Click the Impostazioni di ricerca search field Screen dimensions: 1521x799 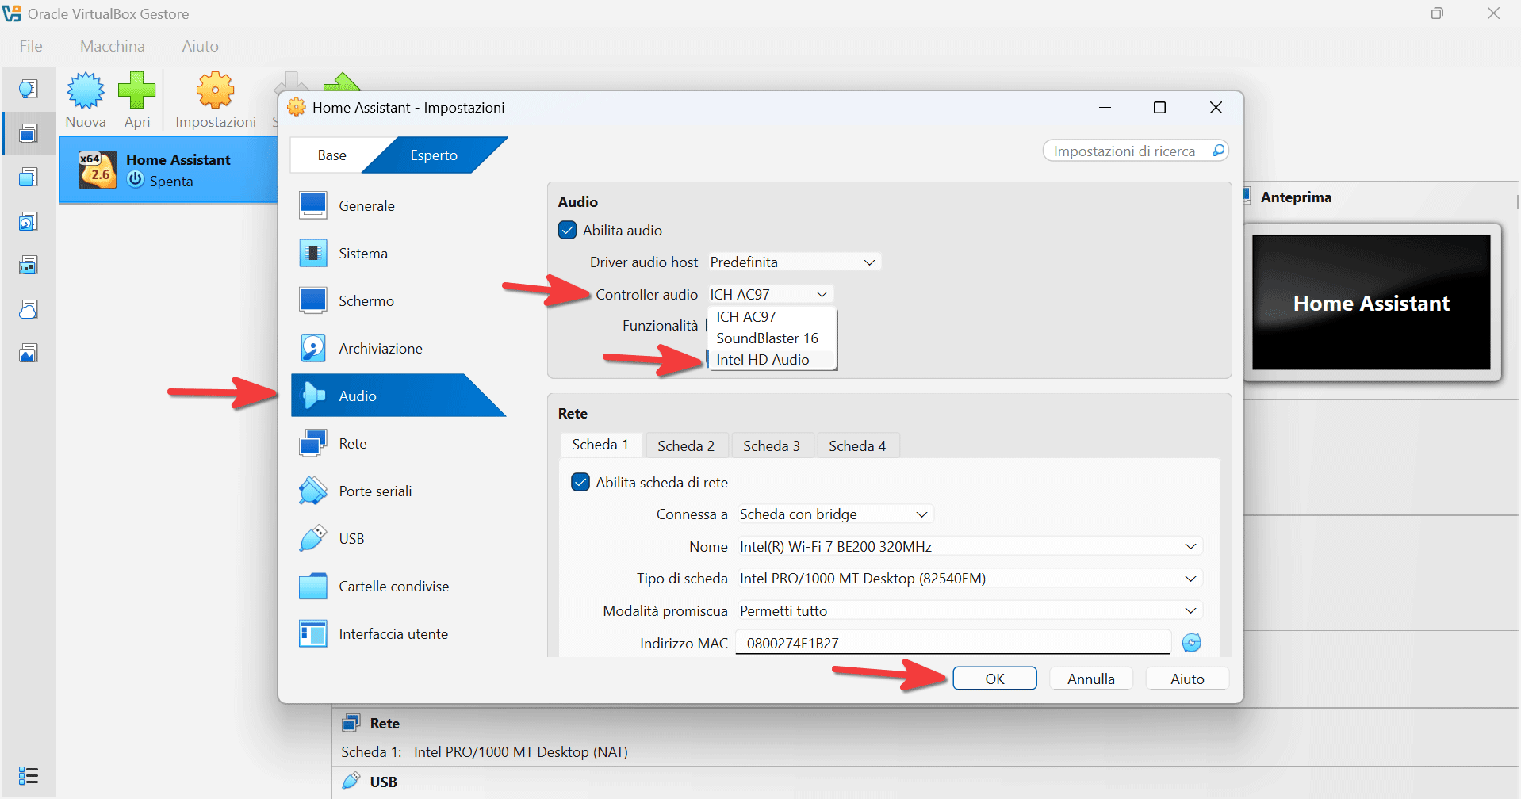[1136, 151]
